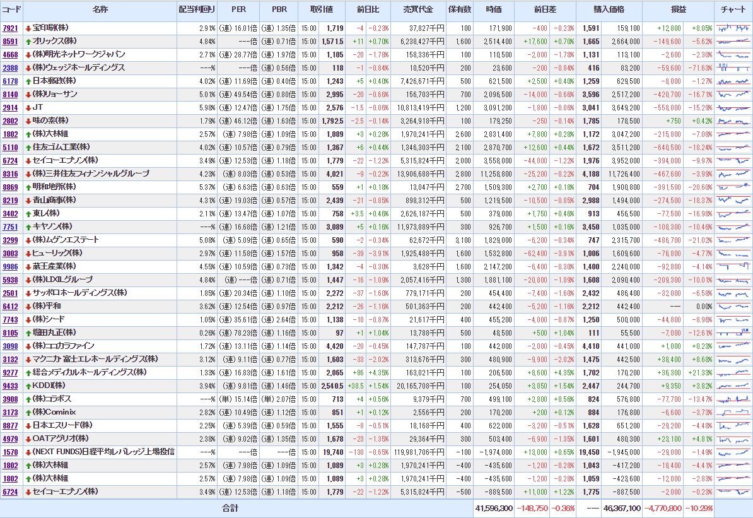Click the down arrow beside (株)三井住友フィナンシャルグループ
Image resolution: width=753 pixels, height=518 pixels.
point(28,174)
